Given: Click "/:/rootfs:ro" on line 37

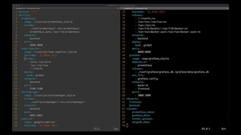Looking at the screenshot, I should pos(146,18).
